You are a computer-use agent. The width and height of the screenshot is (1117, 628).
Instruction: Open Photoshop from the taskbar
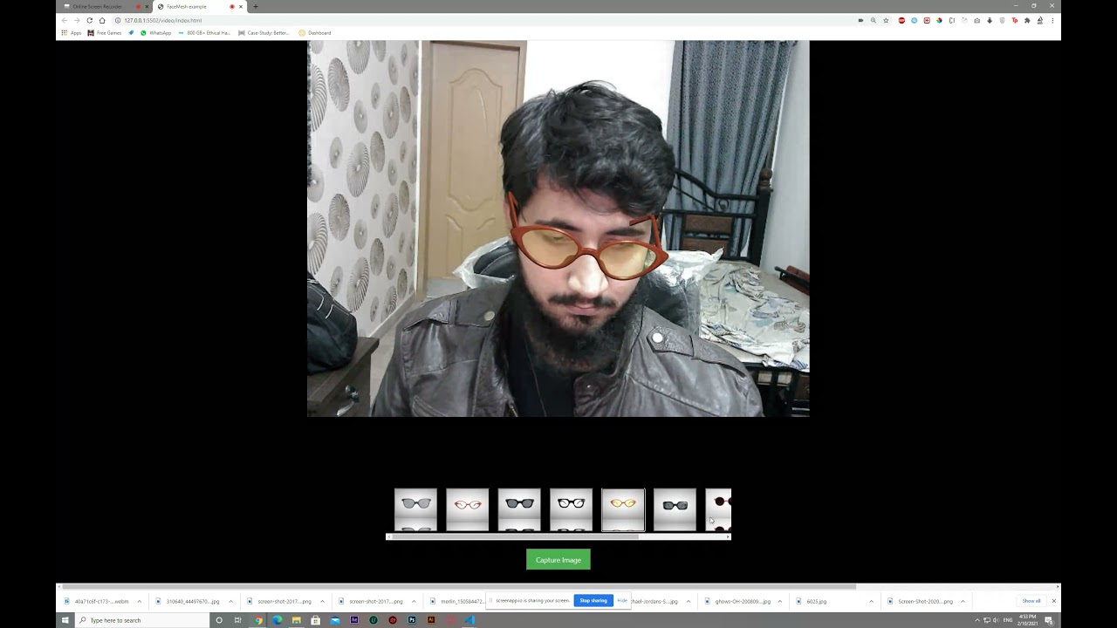pos(412,620)
